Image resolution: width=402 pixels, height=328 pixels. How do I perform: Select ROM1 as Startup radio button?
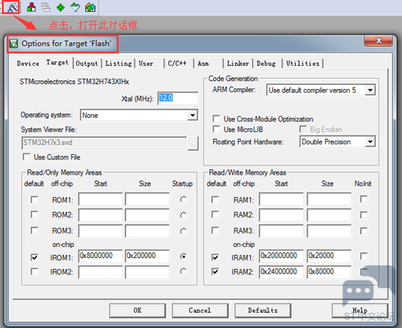point(183,200)
